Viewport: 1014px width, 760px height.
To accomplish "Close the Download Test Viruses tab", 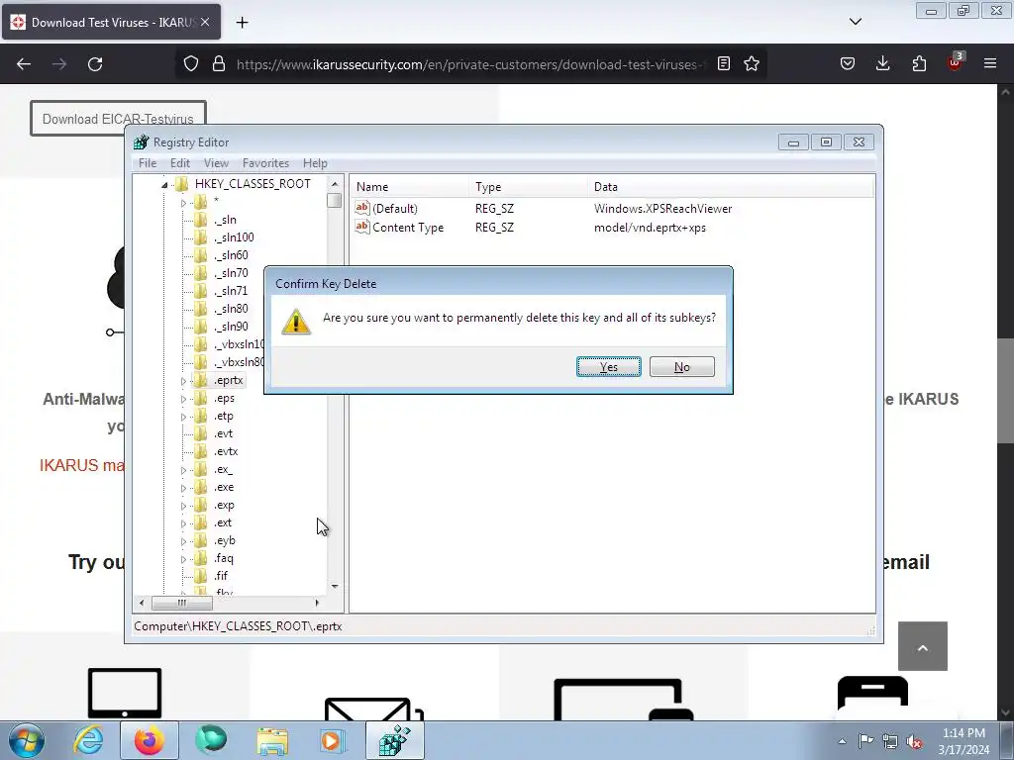I will 205,22.
